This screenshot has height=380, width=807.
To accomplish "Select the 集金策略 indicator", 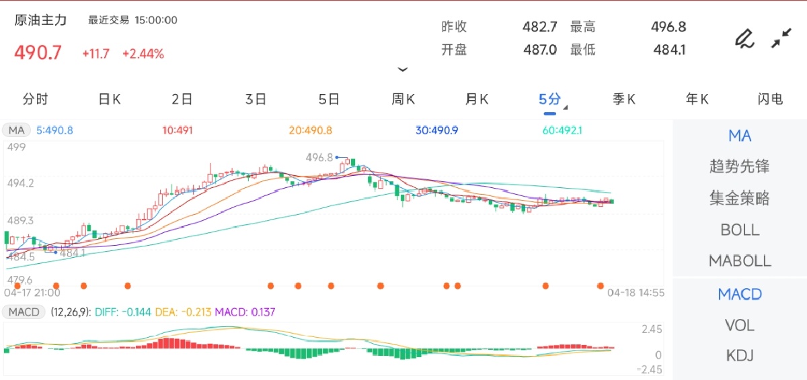I will click(740, 198).
